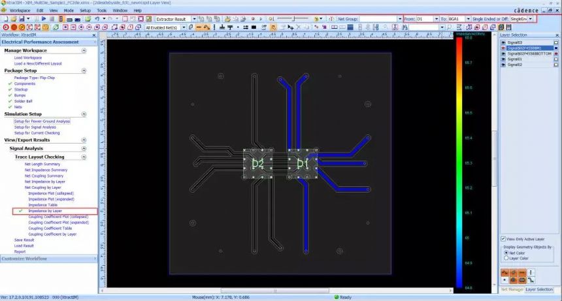The width and height of the screenshot is (562, 301).
Task: Click the yellow smiley circle icon
Action: coord(22,27)
